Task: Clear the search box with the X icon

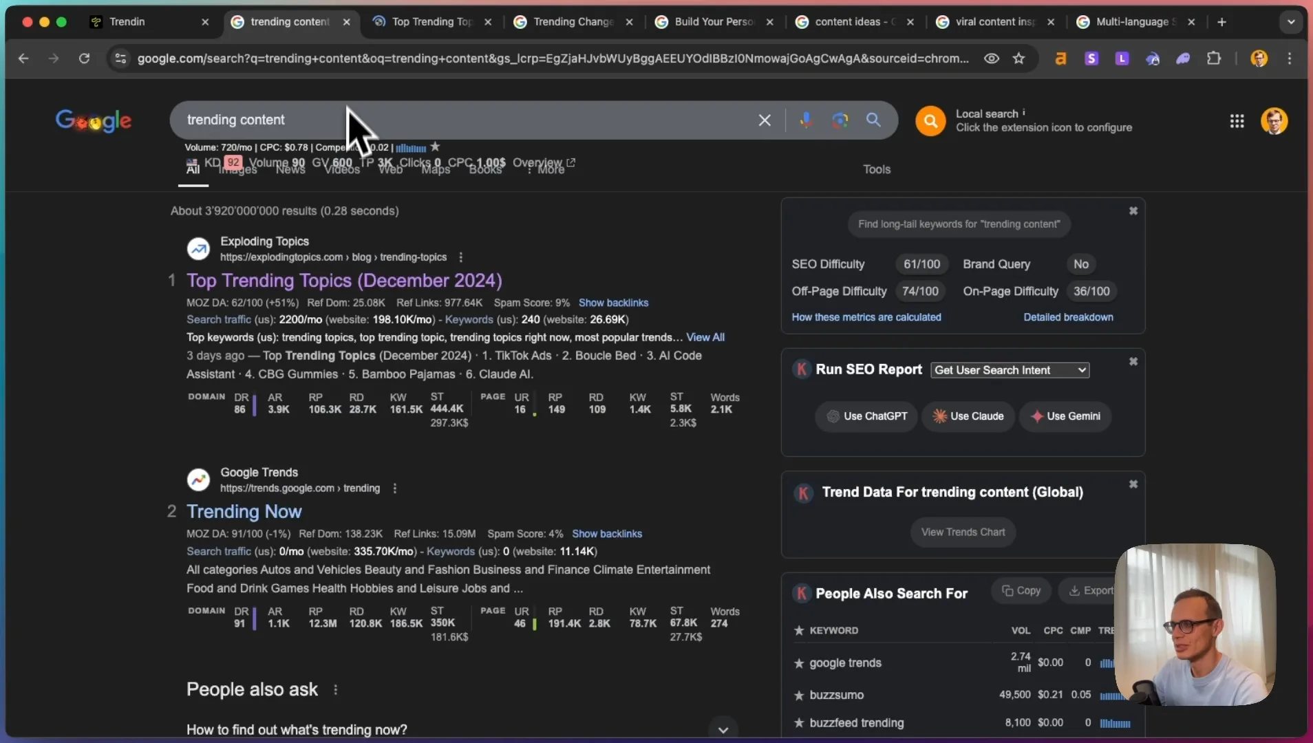Action: pyautogui.click(x=765, y=120)
